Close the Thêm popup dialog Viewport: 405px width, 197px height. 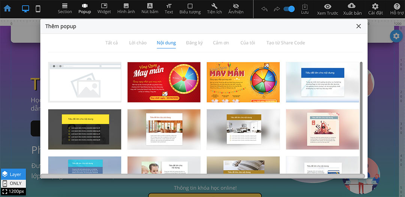[x=358, y=26]
